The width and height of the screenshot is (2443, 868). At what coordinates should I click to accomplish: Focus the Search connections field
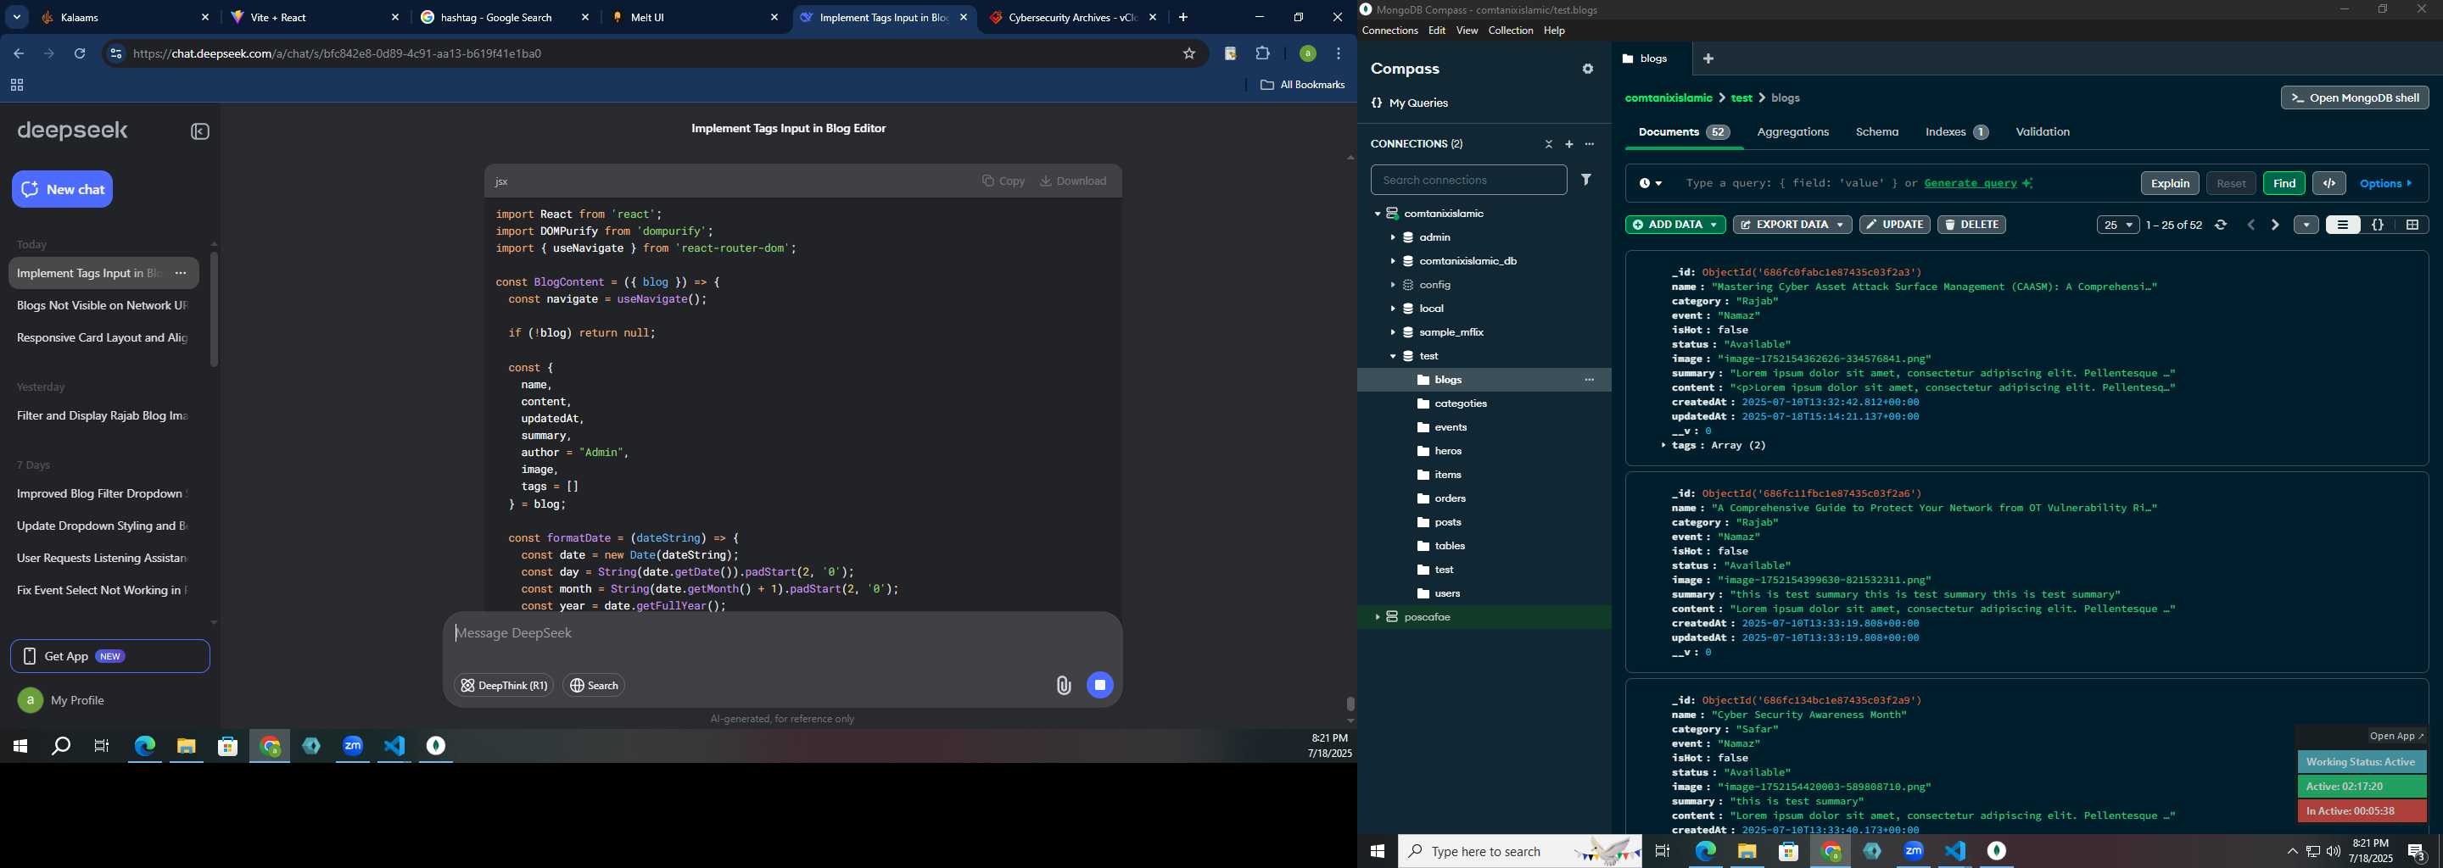point(1468,180)
